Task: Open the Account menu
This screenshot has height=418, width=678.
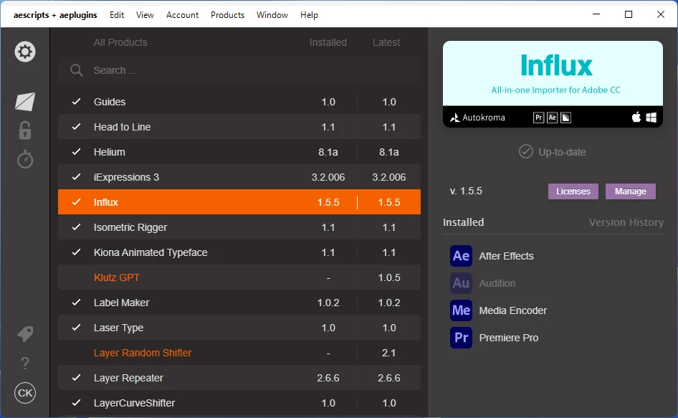Action: tap(183, 15)
